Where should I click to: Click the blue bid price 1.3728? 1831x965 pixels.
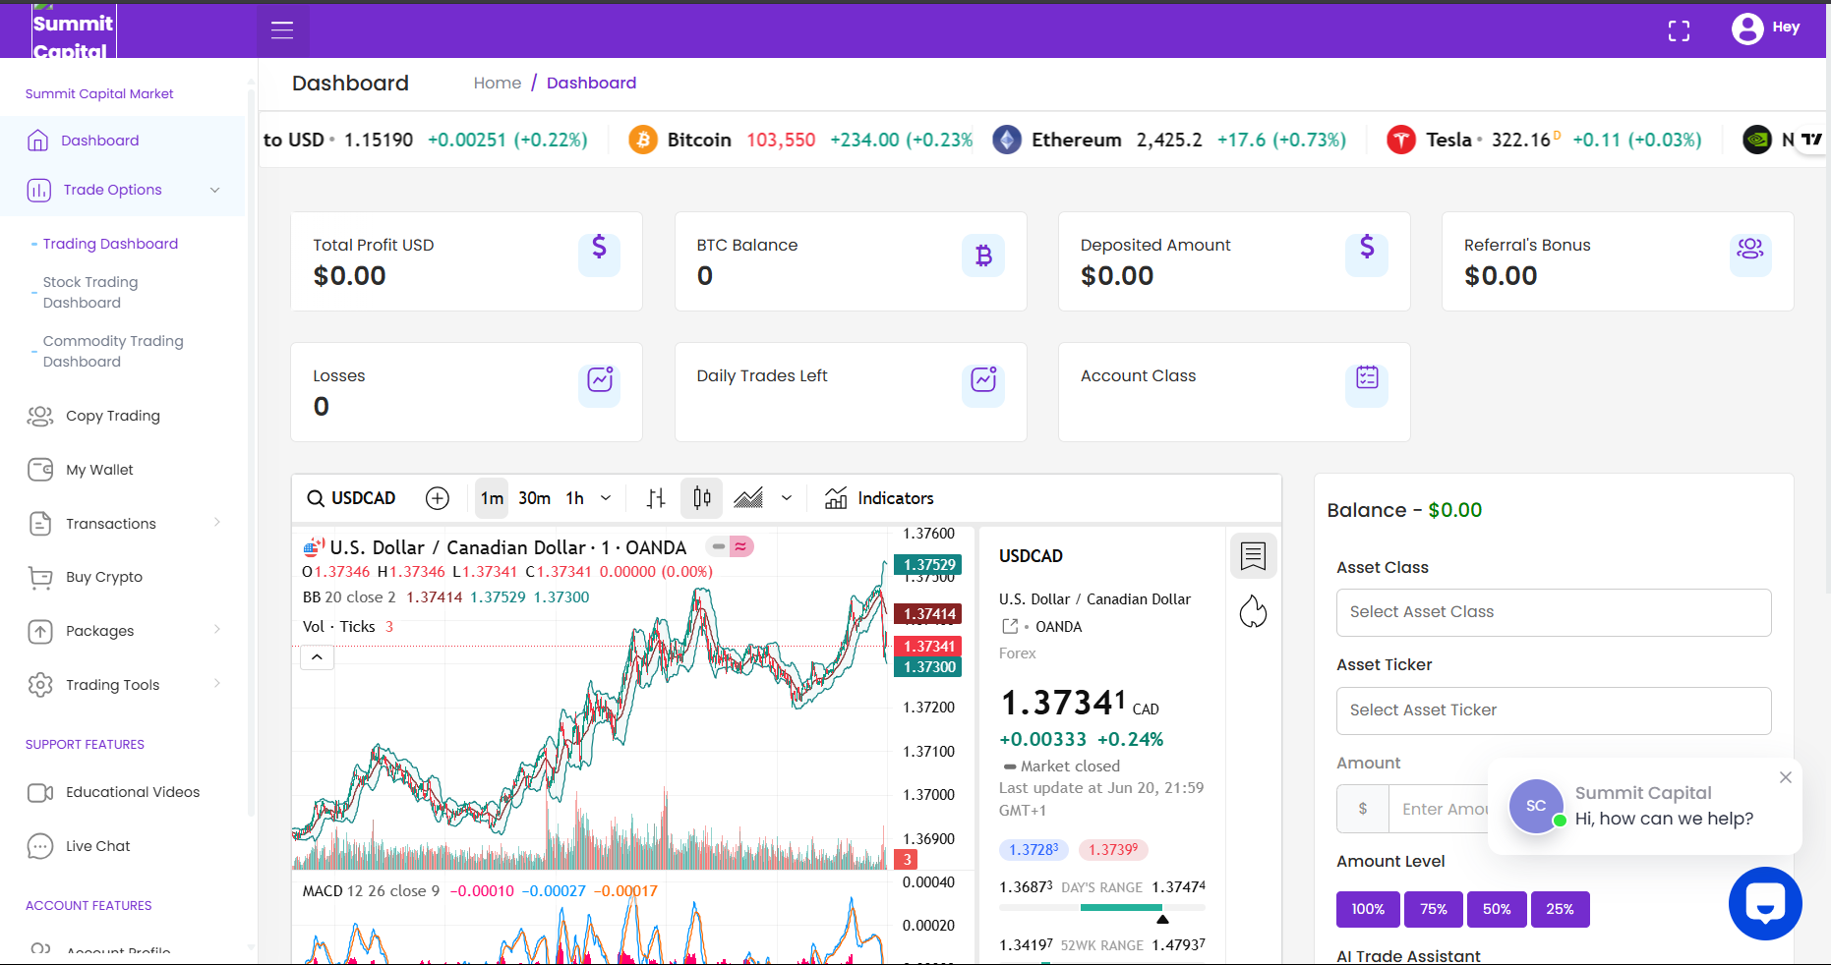1034,849
